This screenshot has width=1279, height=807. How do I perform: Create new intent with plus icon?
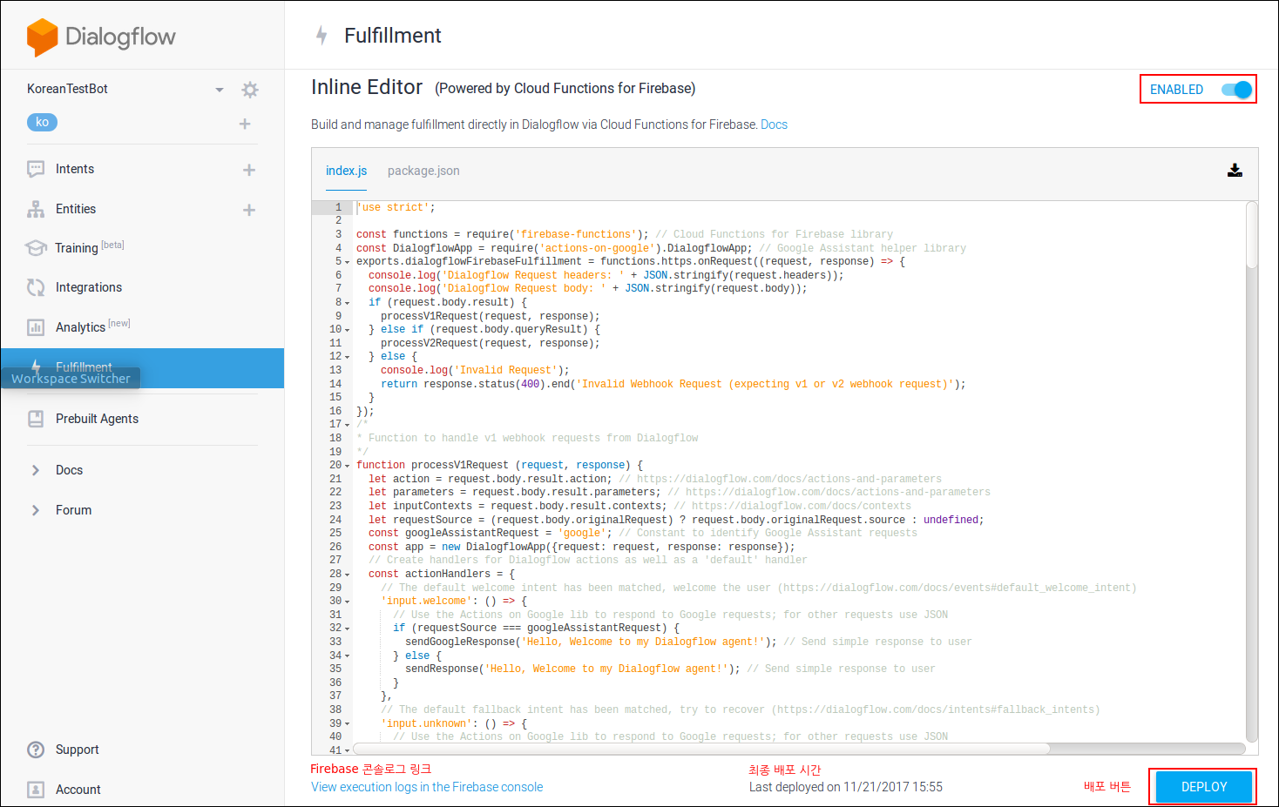(249, 170)
